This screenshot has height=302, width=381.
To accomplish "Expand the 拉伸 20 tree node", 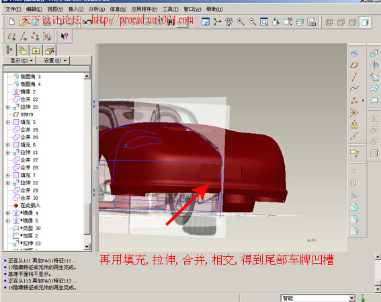I will tap(8, 107).
